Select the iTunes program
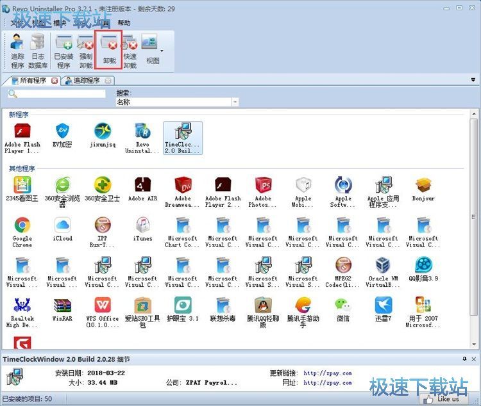This screenshot has width=481, height=406. [142, 229]
